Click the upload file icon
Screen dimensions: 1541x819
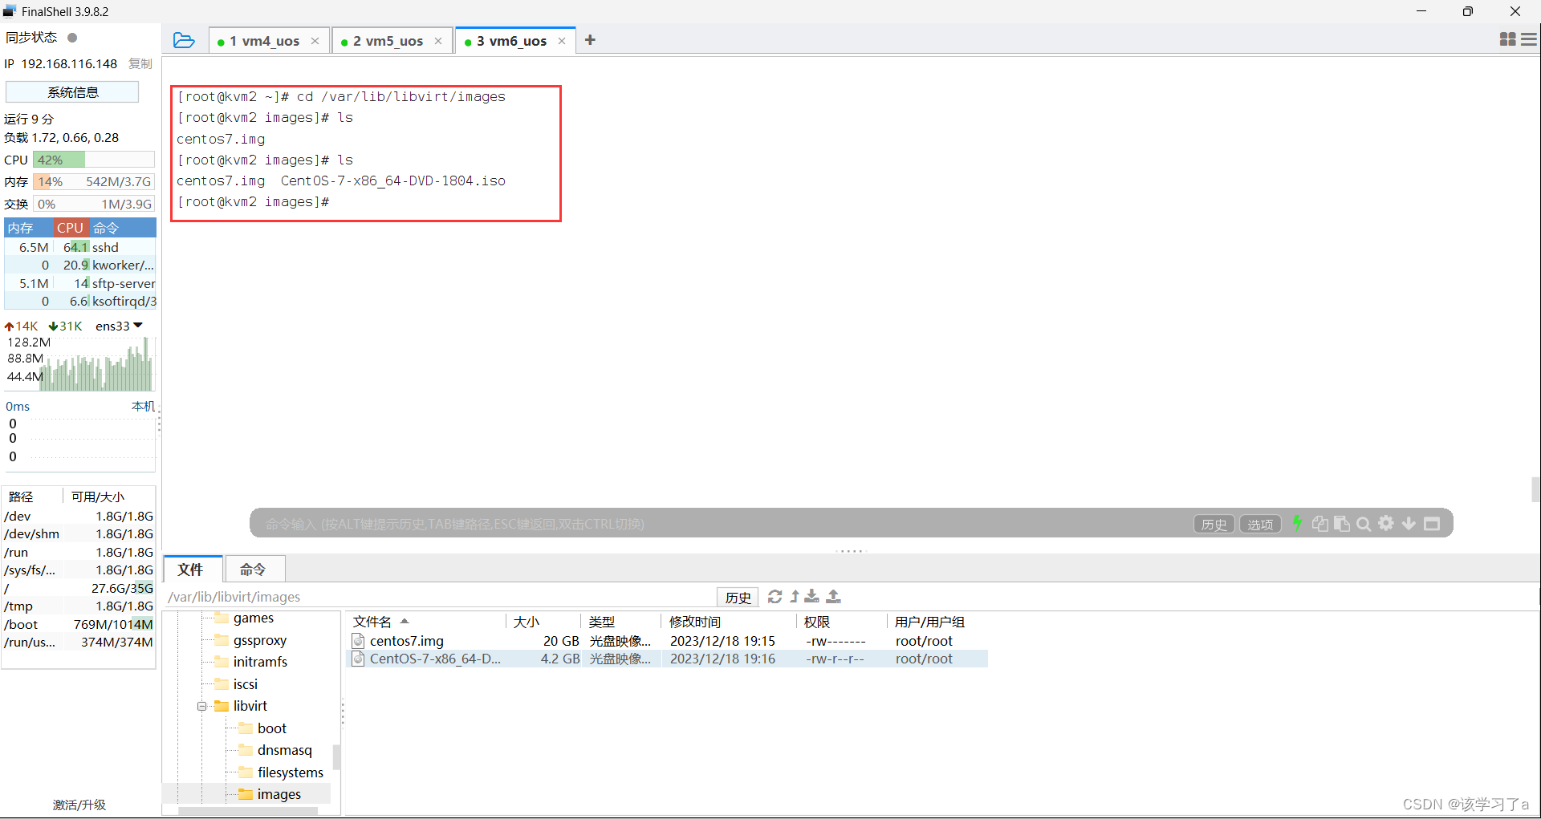coord(834,596)
